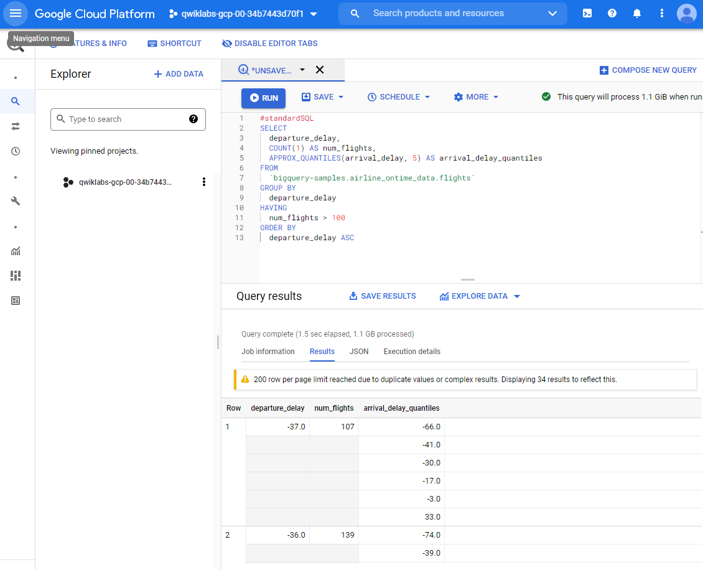Click the editor resize handle bar
Screen dimensions: 703x570
[468, 279]
